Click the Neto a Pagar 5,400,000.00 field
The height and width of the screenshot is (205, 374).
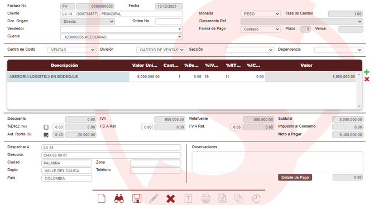click(348, 135)
